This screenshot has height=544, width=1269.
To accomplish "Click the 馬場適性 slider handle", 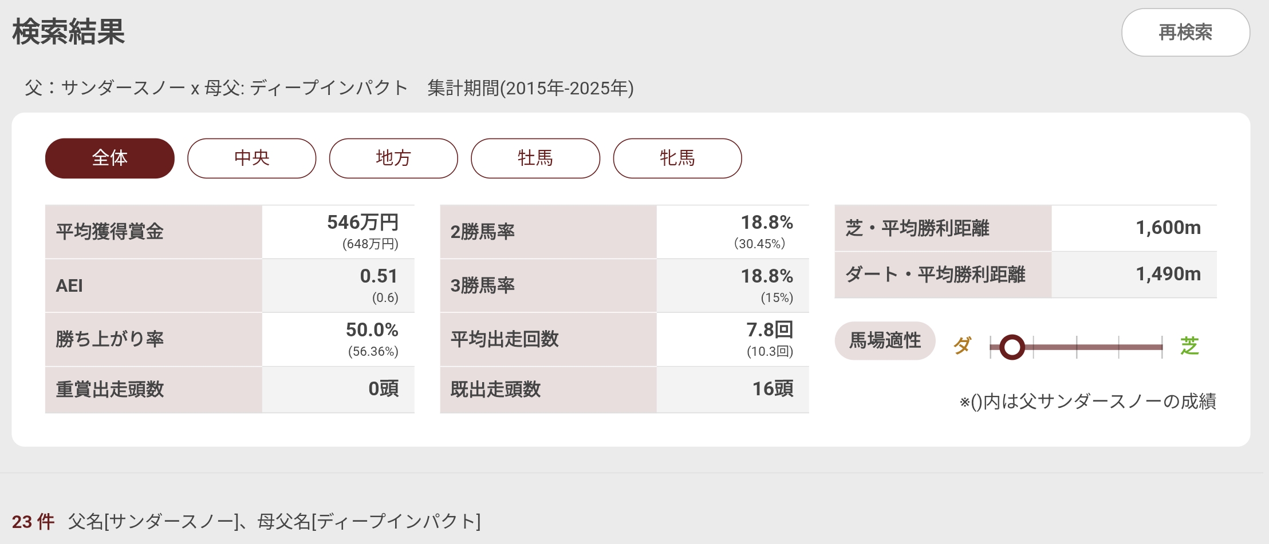I will coord(1012,347).
